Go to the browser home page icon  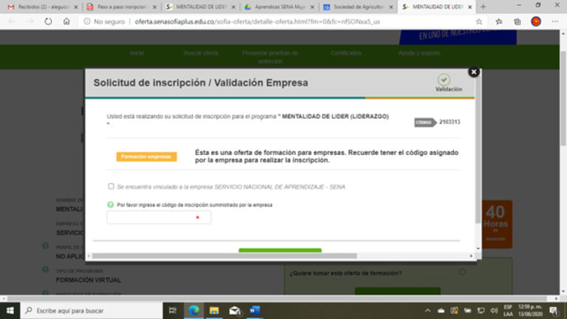[x=66, y=21]
